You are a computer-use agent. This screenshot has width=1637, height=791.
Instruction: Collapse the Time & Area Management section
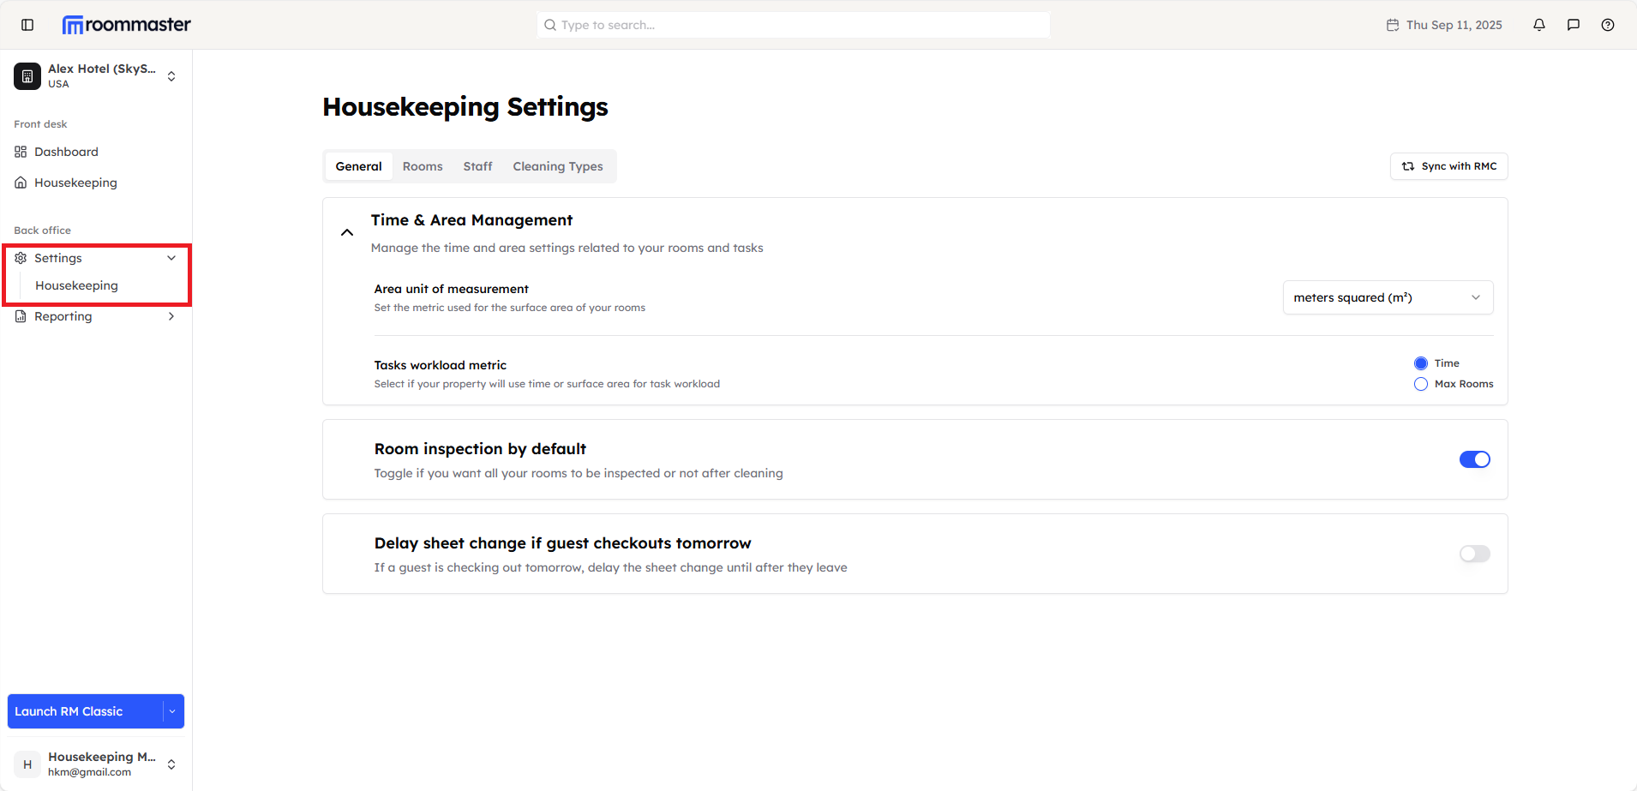coord(346,231)
